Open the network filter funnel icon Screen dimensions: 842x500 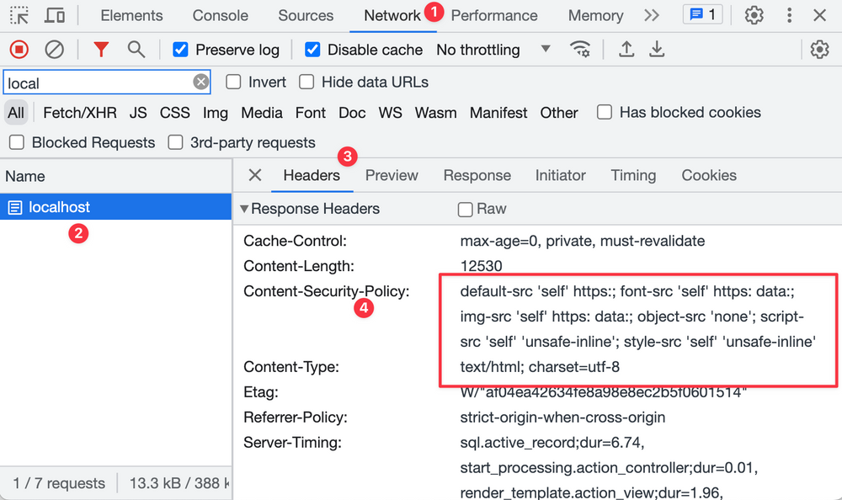click(x=100, y=50)
